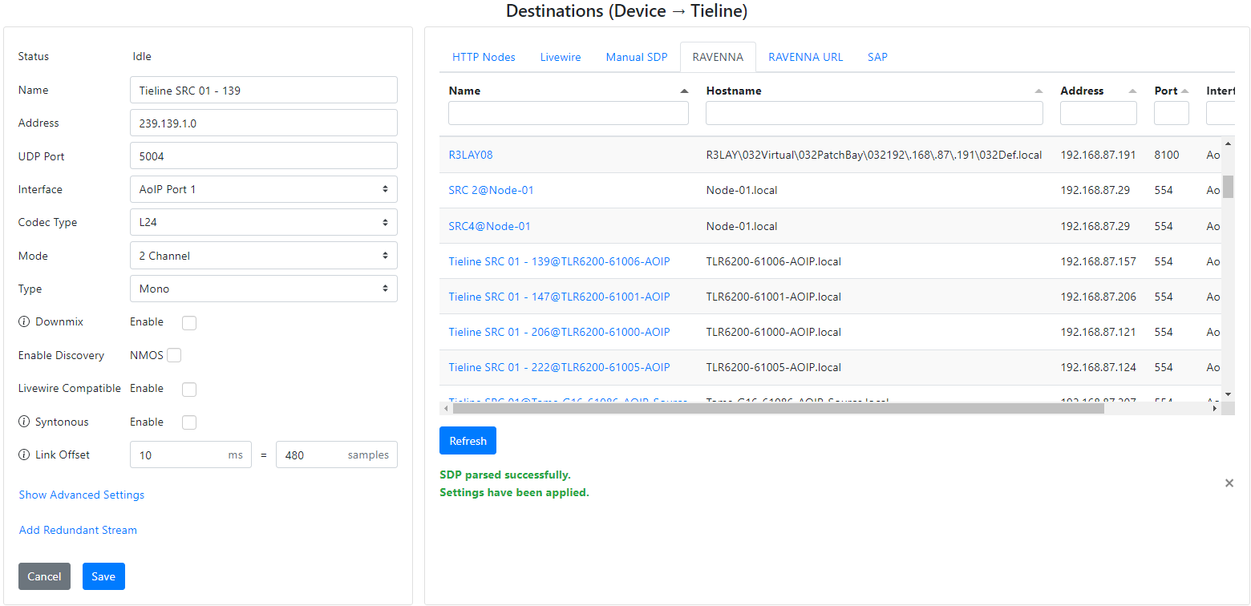
Task: Click the info icon beside Downmix
Action: [x=24, y=322]
